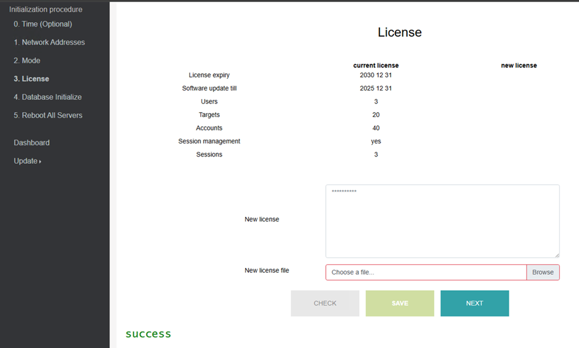
Task: Open the Update submenu arrow
Action: pos(40,161)
